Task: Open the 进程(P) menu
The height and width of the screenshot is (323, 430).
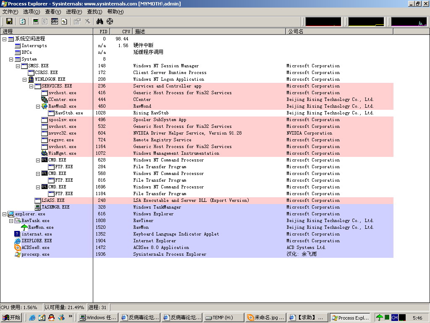Action: pyautogui.click(x=74, y=11)
